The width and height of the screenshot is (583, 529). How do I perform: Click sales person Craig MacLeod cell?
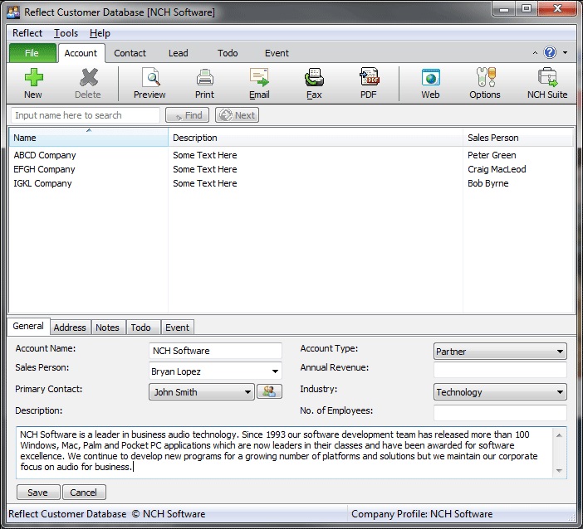click(497, 169)
